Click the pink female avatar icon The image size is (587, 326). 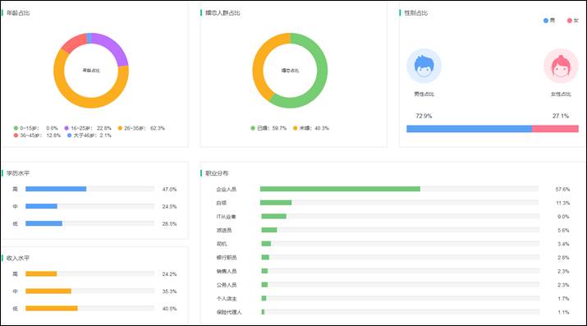561,66
